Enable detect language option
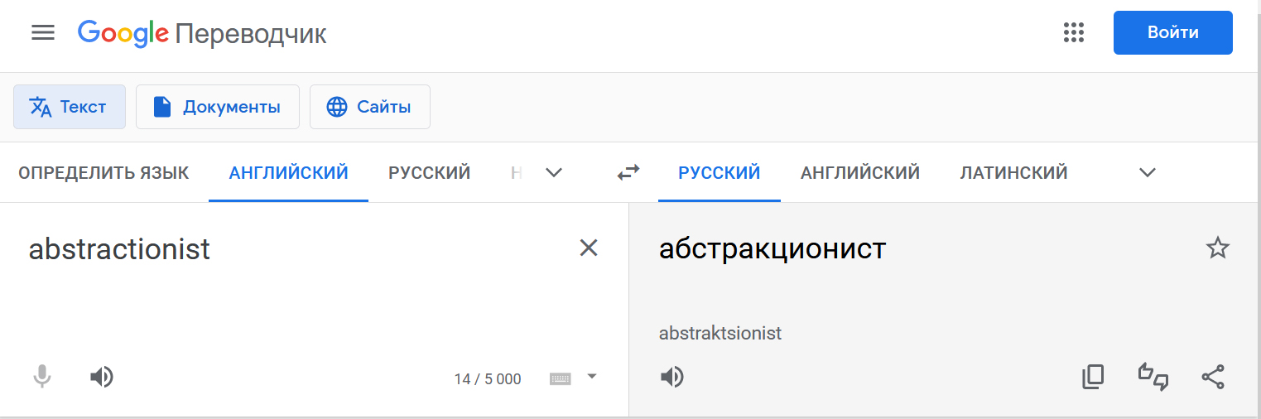The height and width of the screenshot is (419, 1261). click(103, 173)
